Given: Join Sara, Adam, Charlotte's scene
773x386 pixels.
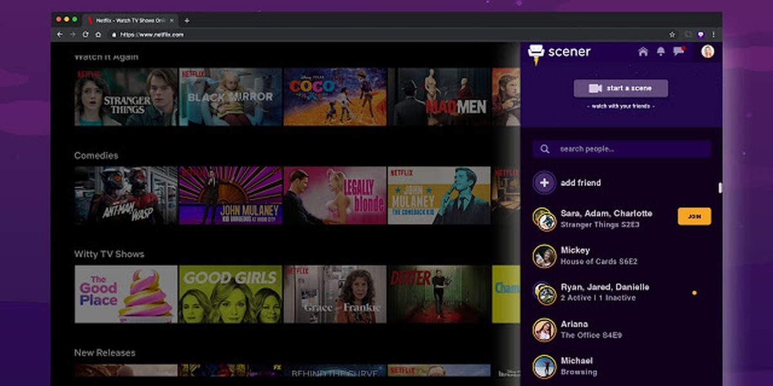Looking at the screenshot, I should pyautogui.click(x=694, y=217).
